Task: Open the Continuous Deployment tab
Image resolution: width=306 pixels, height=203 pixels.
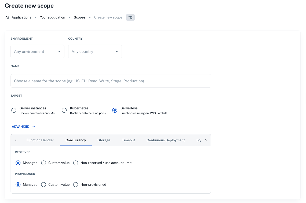Action: [x=166, y=140]
